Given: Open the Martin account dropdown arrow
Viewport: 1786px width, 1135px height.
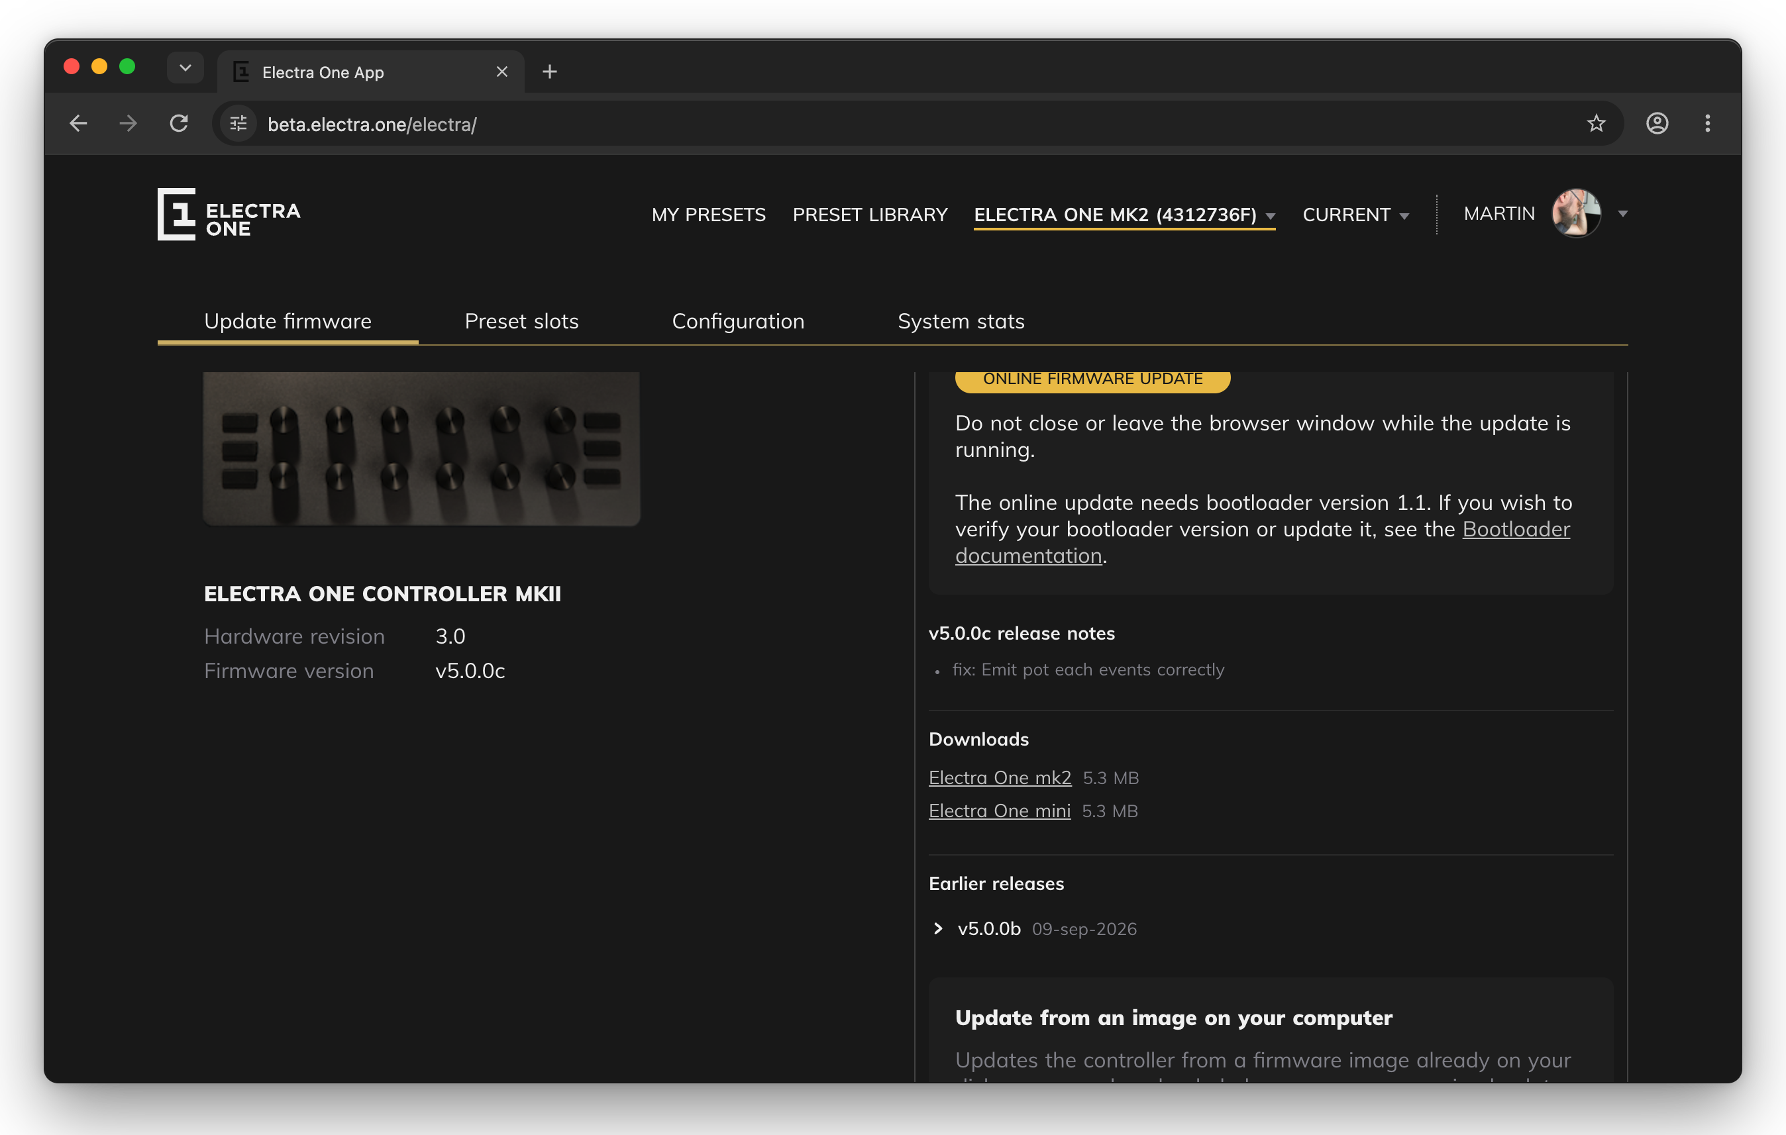Looking at the screenshot, I should click(x=1623, y=215).
